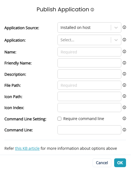Focus the Name input field
Screen dimensions: 131x171
(89, 52)
